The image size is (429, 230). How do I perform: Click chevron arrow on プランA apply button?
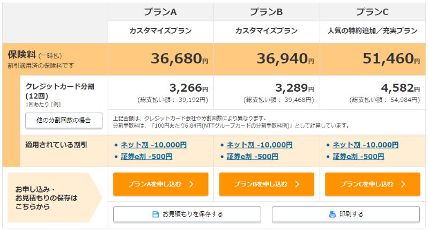(x=191, y=184)
